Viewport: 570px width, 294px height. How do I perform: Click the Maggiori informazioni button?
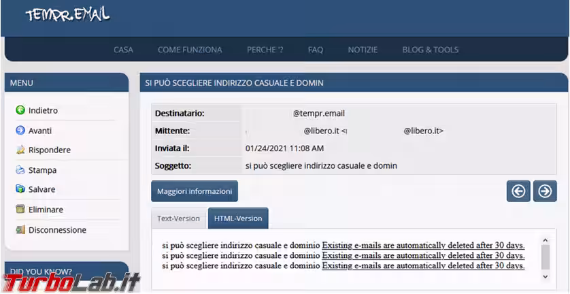tap(195, 191)
